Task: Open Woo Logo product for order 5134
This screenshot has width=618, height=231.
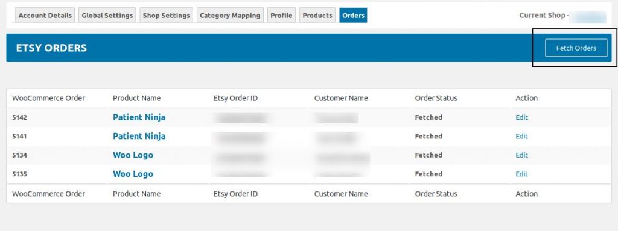Action: (x=133, y=155)
